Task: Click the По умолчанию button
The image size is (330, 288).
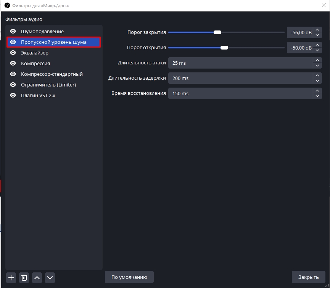Action: point(129,277)
